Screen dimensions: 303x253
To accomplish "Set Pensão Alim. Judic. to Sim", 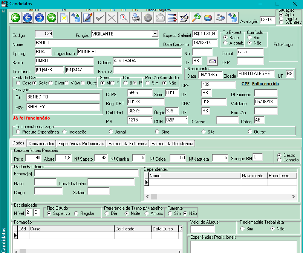I will click(x=148, y=83).
